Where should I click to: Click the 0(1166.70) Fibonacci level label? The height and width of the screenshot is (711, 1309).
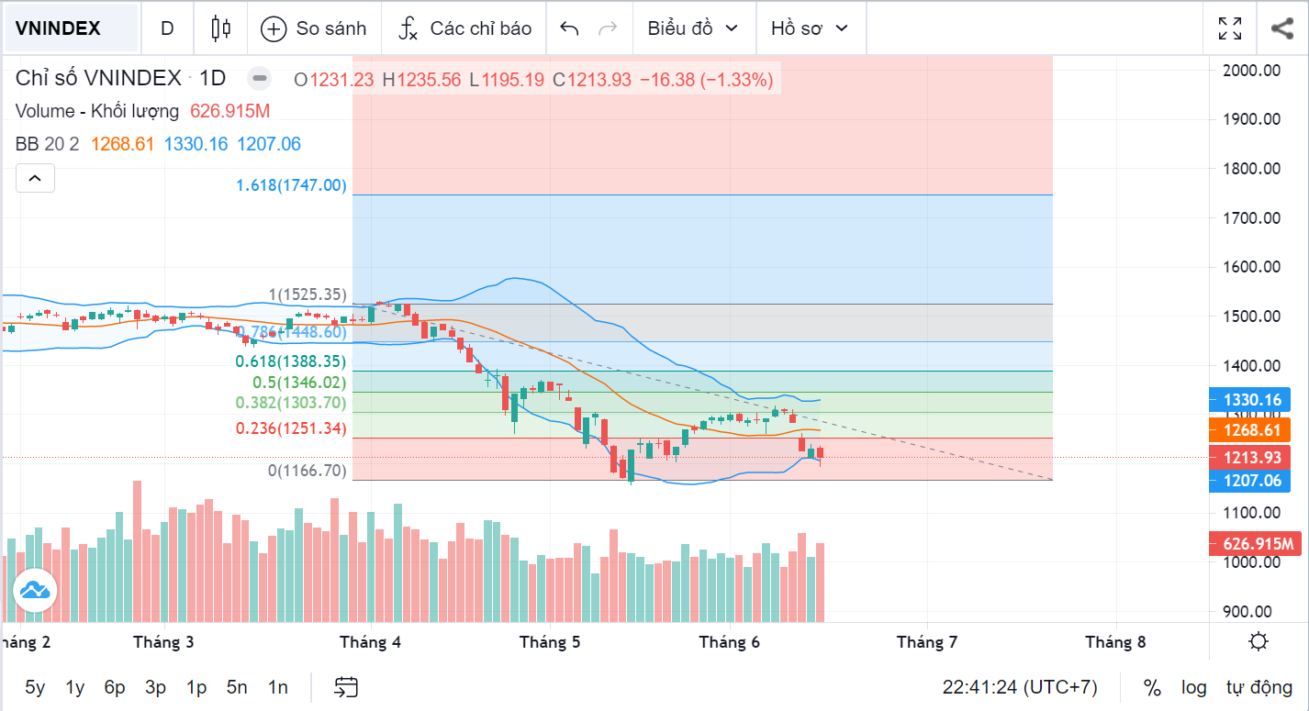click(x=307, y=471)
